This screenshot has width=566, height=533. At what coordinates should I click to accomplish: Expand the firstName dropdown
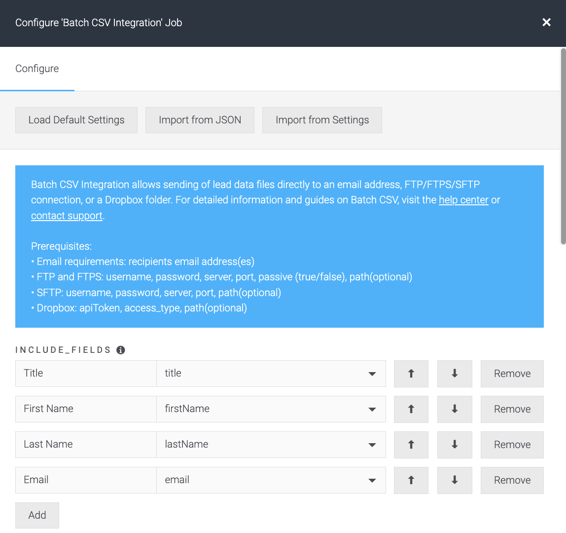(271, 409)
